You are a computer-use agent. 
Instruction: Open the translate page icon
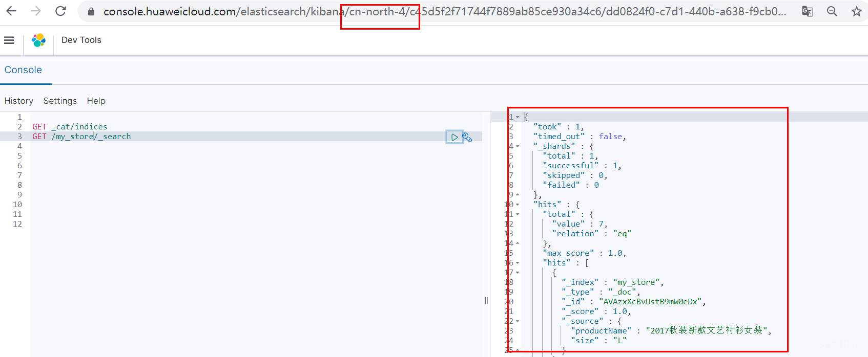click(x=808, y=11)
